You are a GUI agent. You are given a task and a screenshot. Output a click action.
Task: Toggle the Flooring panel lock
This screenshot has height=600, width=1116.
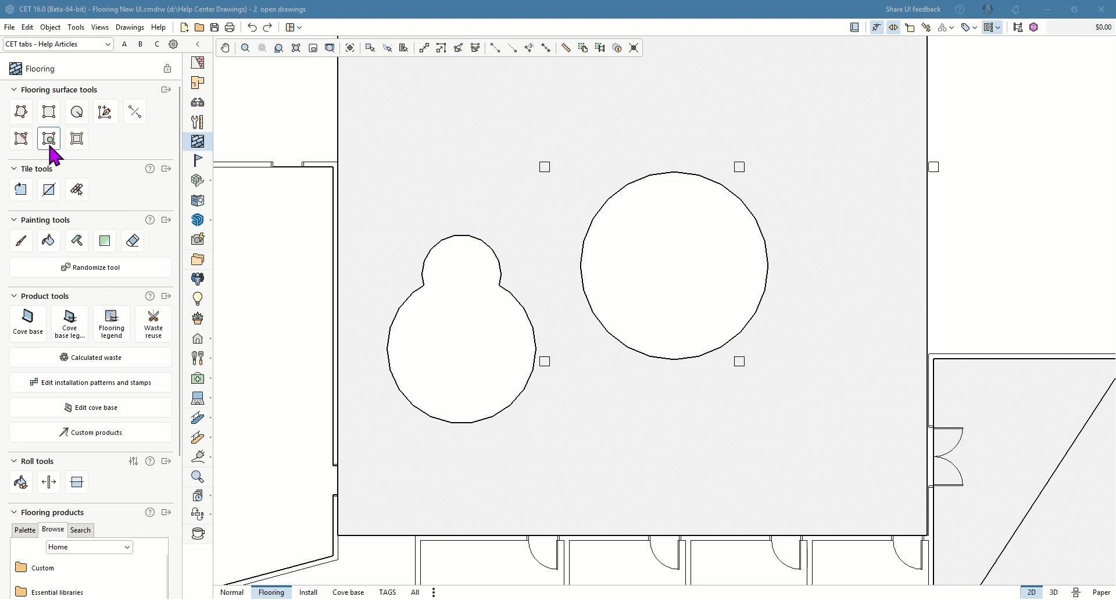tap(167, 69)
